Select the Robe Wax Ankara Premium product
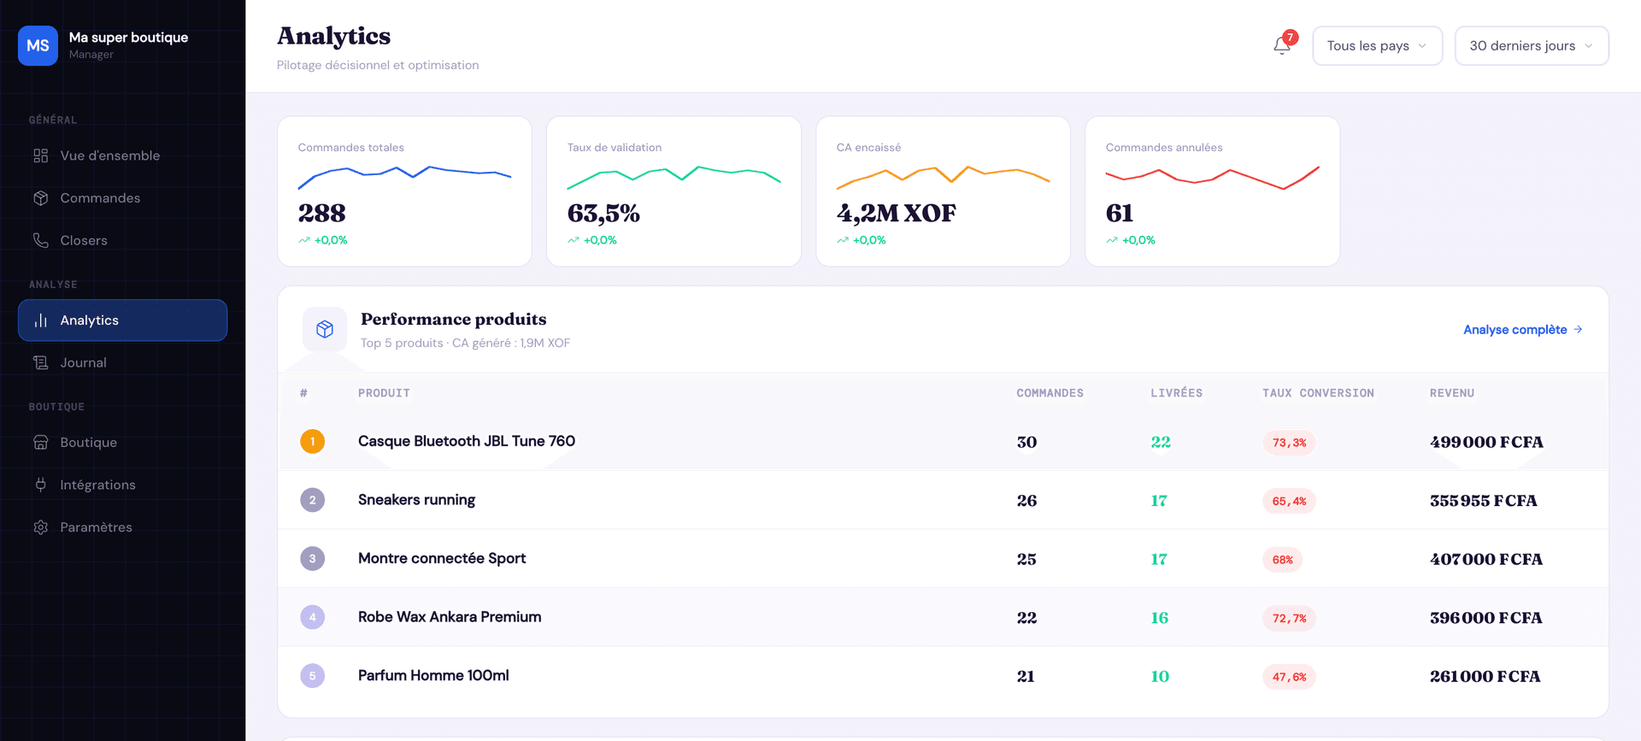Viewport: 1641px width, 741px height. pyautogui.click(x=450, y=617)
